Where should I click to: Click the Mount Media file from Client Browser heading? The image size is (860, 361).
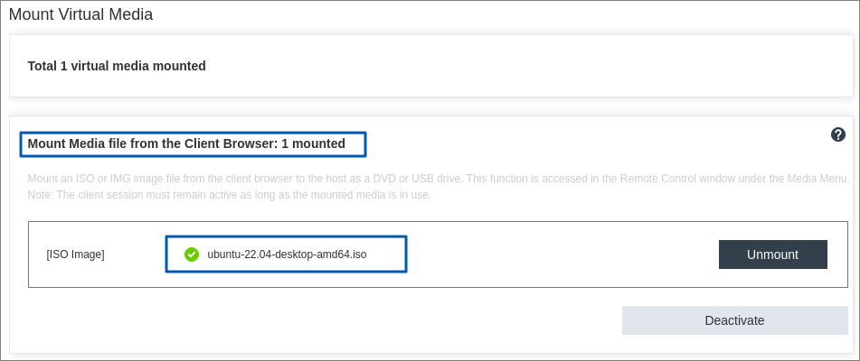point(186,143)
